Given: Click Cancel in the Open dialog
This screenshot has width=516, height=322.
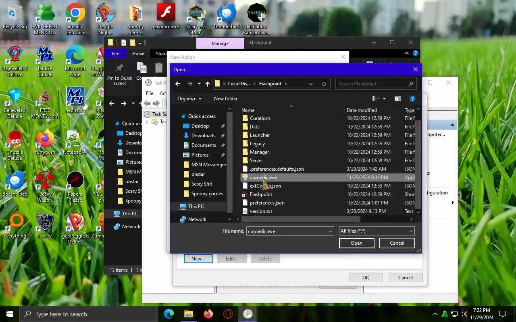Looking at the screenshot, I should tap(397, 243).
